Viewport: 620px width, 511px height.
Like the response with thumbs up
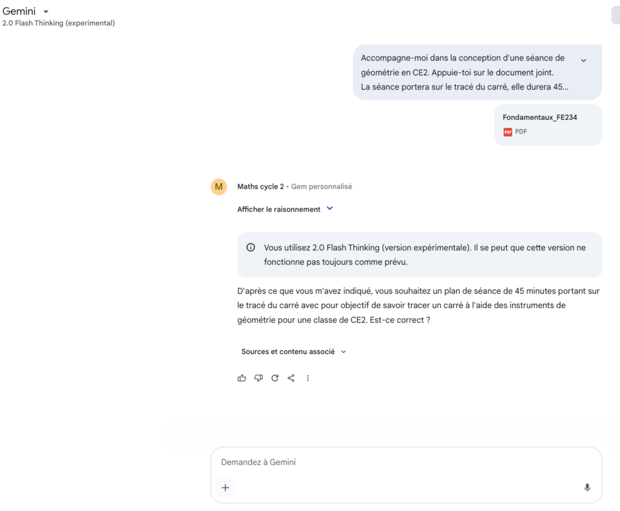pyautogui.click(x=242, y=378)
